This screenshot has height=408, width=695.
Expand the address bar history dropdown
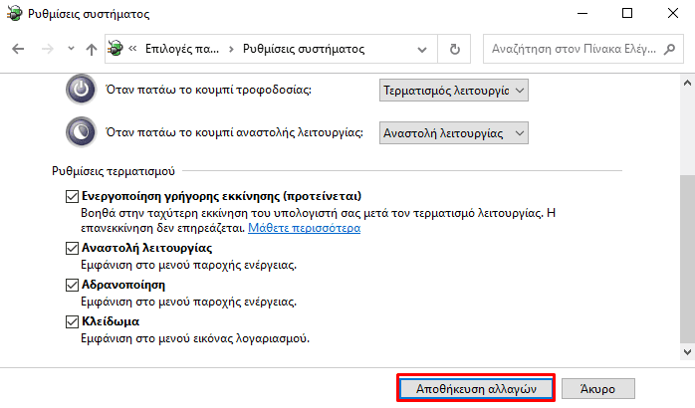422,49
